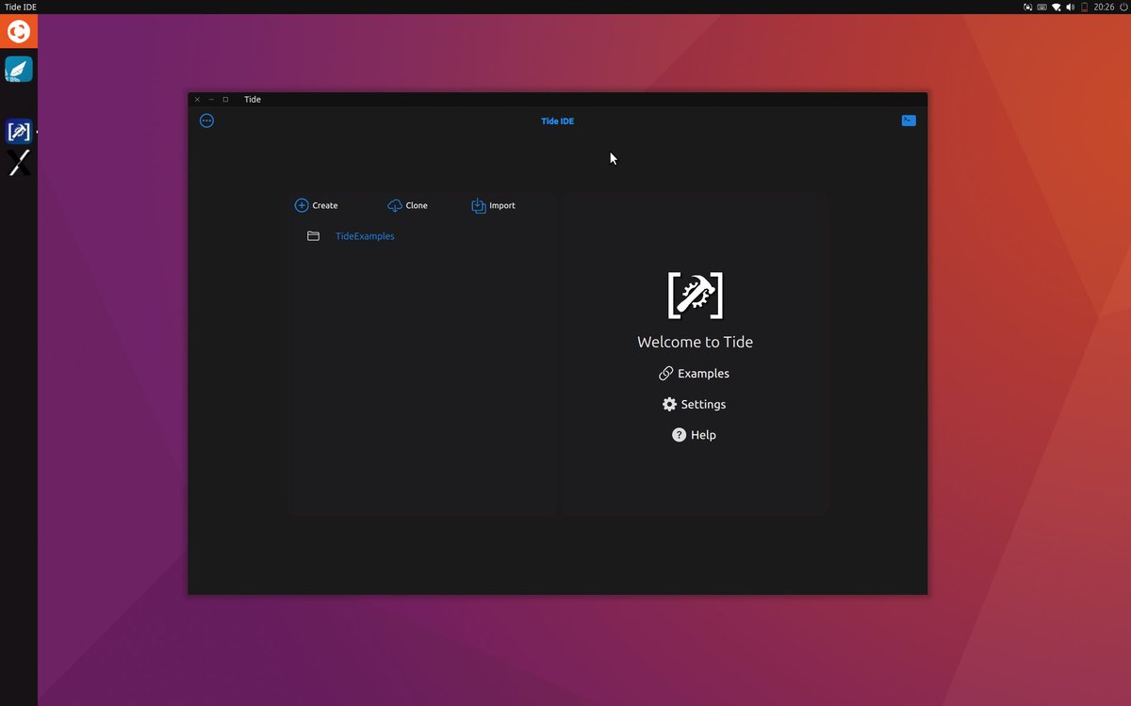Open the terminal console icon
This screenshot has height=706, width=1131.
(x=909, y=120)
